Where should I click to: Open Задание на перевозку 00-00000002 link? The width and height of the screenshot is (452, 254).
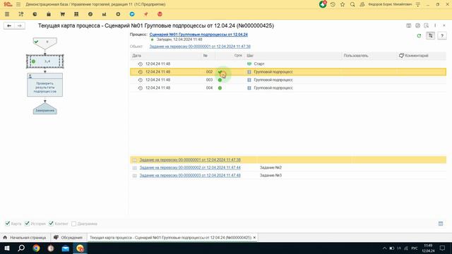(x=190, y=168)
